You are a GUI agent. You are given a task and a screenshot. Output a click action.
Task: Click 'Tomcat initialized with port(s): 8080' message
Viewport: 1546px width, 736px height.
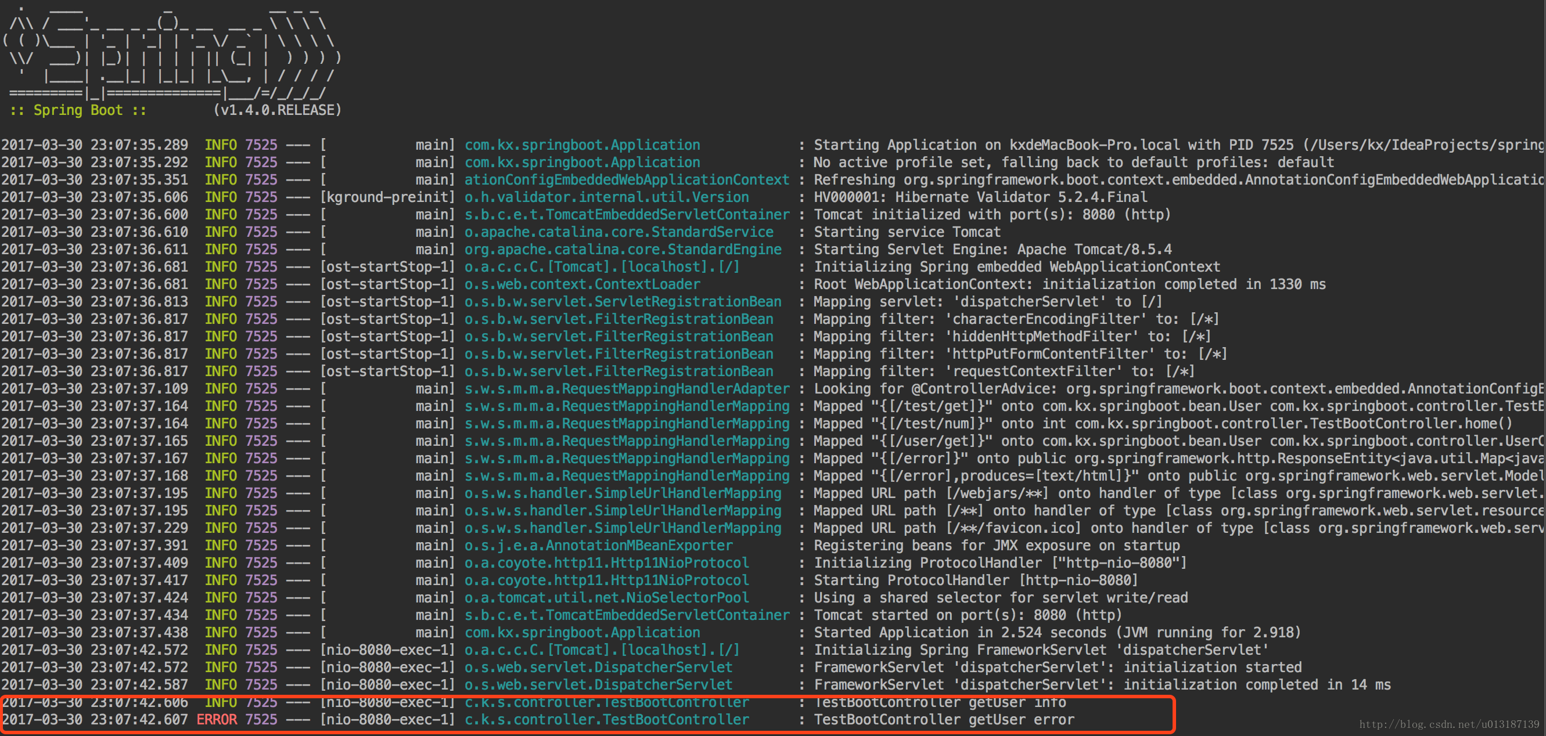pos(992,215)
